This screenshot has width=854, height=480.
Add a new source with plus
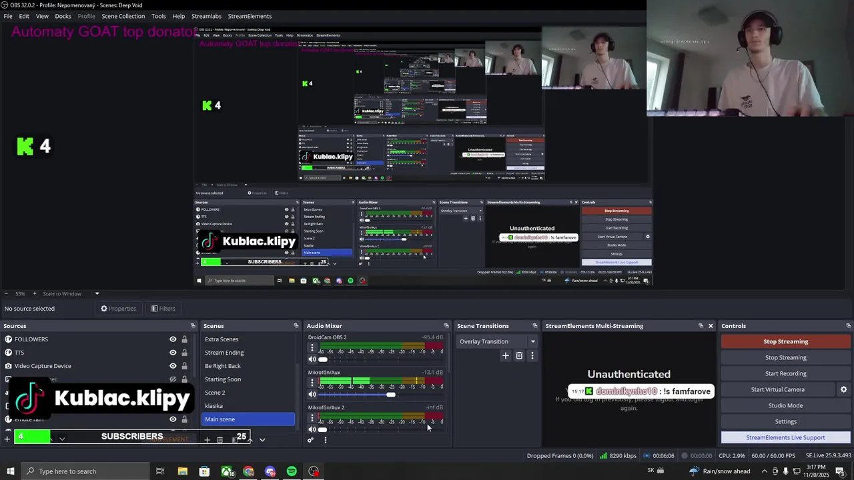pos(7,439)
